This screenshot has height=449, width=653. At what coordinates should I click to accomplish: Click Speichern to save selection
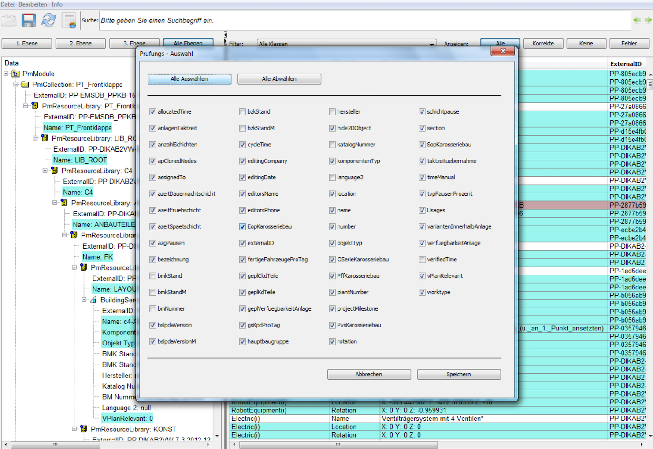[459, 375]
